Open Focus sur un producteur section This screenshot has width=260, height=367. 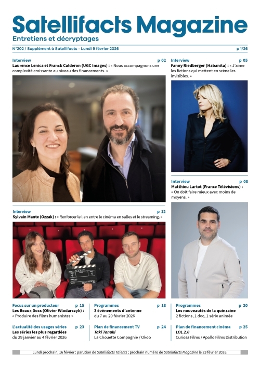36,305
